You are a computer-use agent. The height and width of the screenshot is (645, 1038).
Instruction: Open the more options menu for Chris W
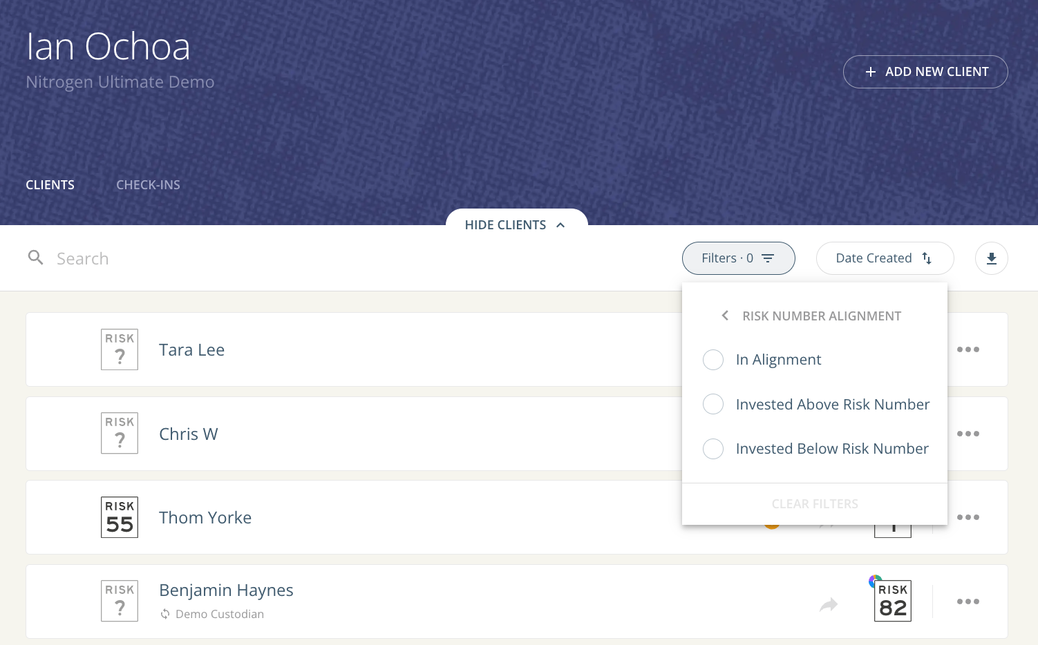point(968,434)
